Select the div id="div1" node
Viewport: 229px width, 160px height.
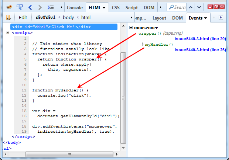[x=64, y=27]
